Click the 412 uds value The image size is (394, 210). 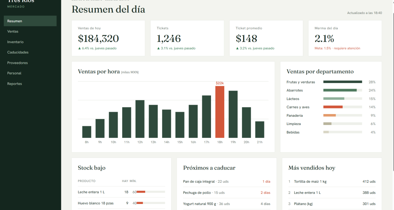pyautogui.click(x=369, y=181)
